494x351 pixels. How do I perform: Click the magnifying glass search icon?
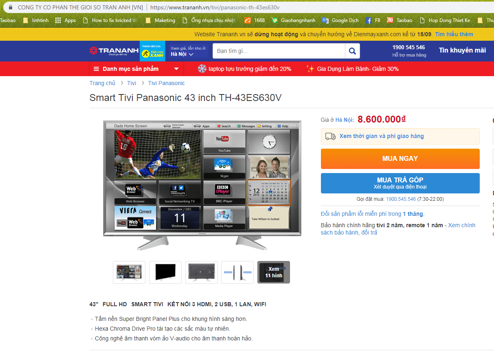[x=352, y=51]
